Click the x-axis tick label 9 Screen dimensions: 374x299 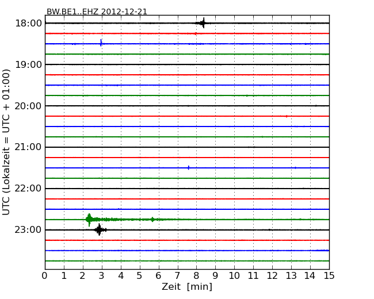215,276
